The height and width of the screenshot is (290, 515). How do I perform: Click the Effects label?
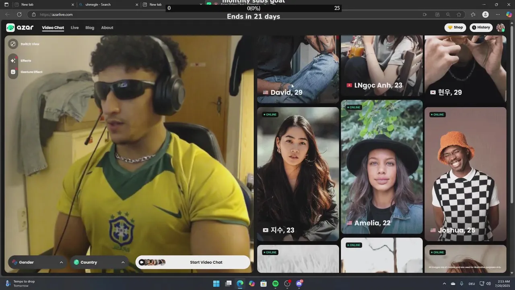(x=26, y=60)
